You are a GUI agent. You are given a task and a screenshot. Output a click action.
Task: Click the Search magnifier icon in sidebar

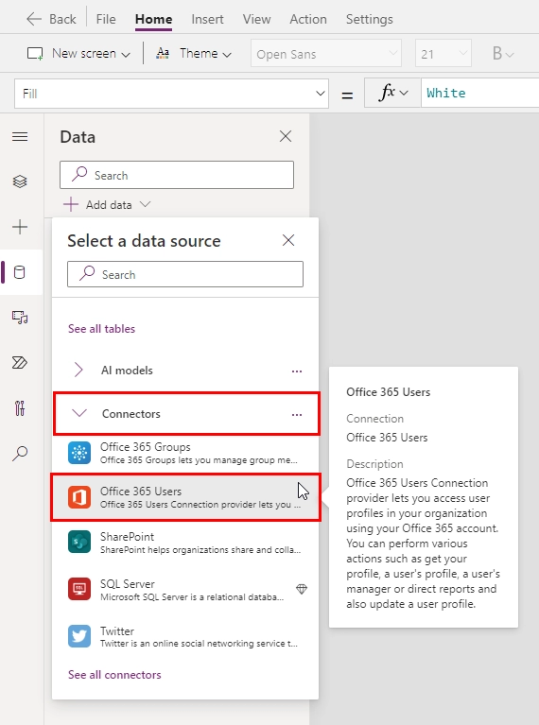click(x=20, y=453)
